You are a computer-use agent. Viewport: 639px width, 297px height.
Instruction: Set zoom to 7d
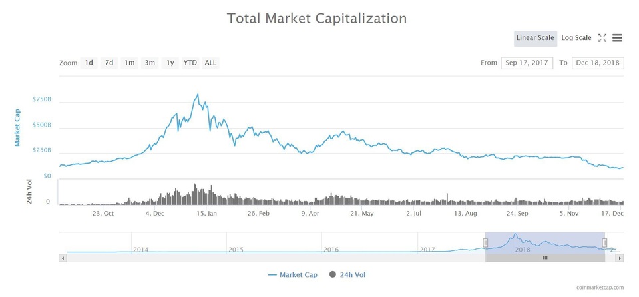coord(109,63)
